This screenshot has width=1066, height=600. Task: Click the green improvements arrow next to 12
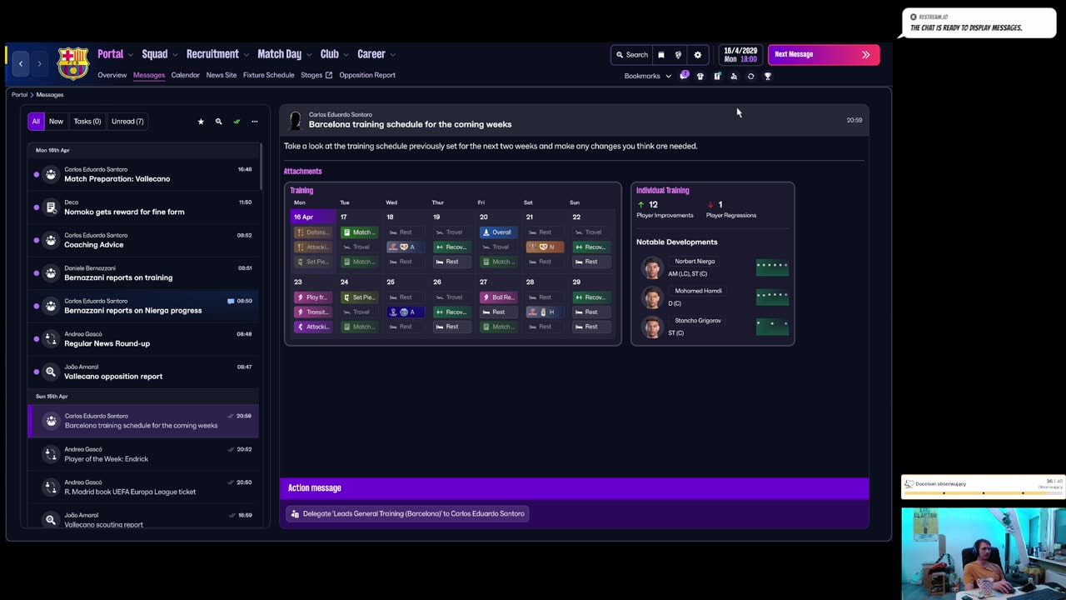click(641, 204)
